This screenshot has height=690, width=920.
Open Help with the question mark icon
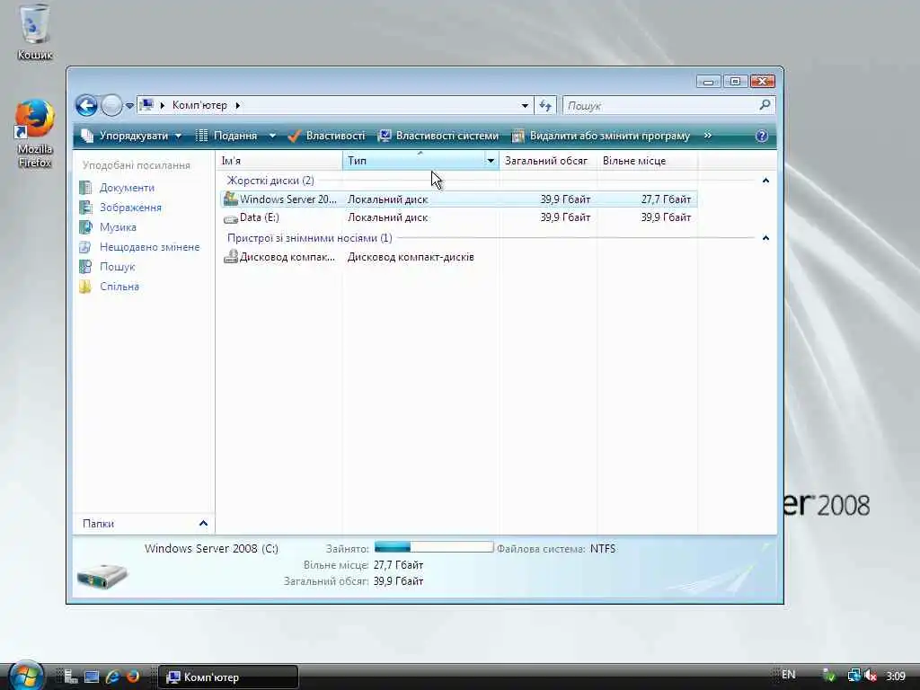(x=762, y=137)
